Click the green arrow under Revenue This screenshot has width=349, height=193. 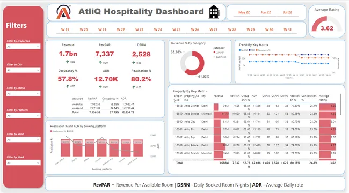[x=67, y=62]
